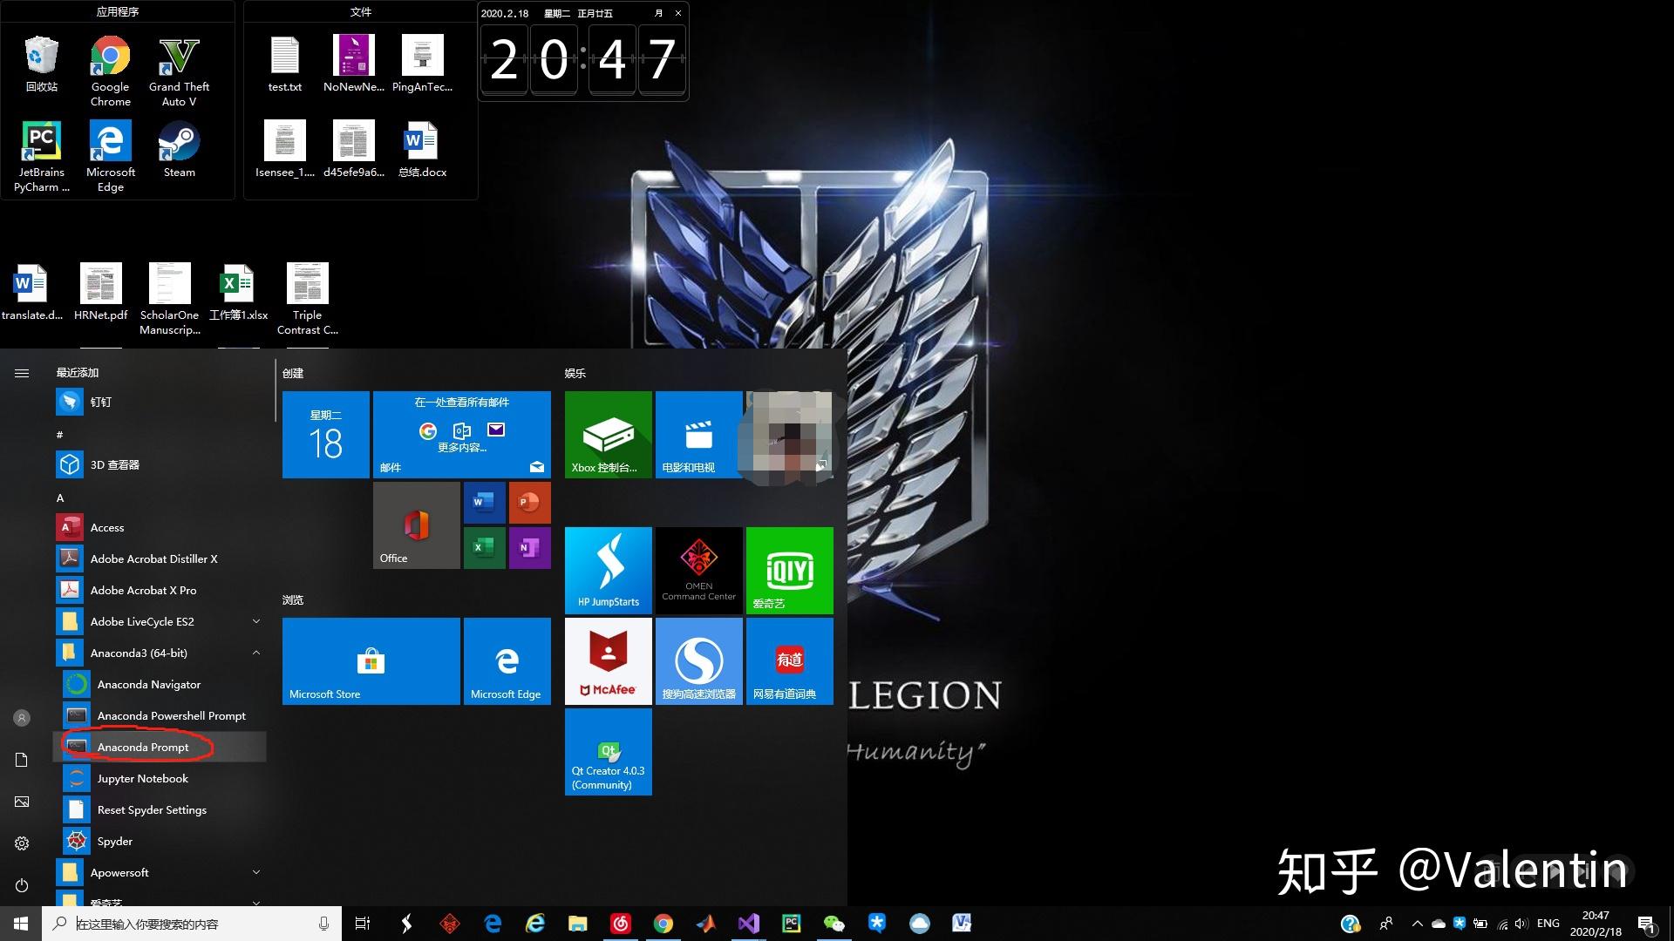
Task: Open the 电影和电视 tile
Action: 699,435
